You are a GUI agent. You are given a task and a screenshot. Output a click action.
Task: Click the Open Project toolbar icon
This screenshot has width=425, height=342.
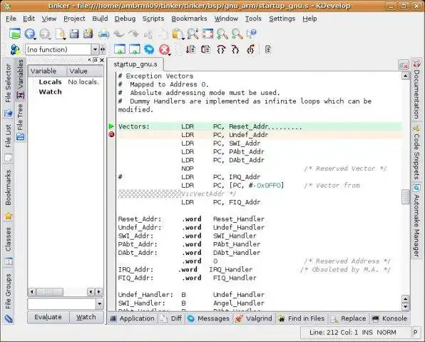coord(15,34)
